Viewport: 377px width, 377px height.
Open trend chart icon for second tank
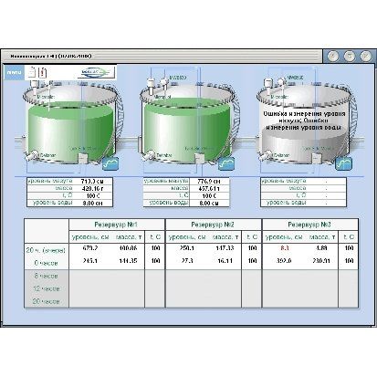pyautogui.click(x=226, y=163)
